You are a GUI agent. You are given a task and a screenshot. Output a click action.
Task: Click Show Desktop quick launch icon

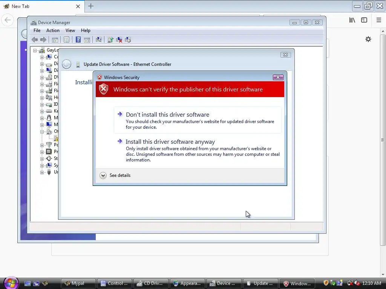pos(28,283)
